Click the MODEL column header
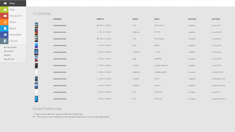The width and height of the screenshot is (235, 132). (157, 19)
